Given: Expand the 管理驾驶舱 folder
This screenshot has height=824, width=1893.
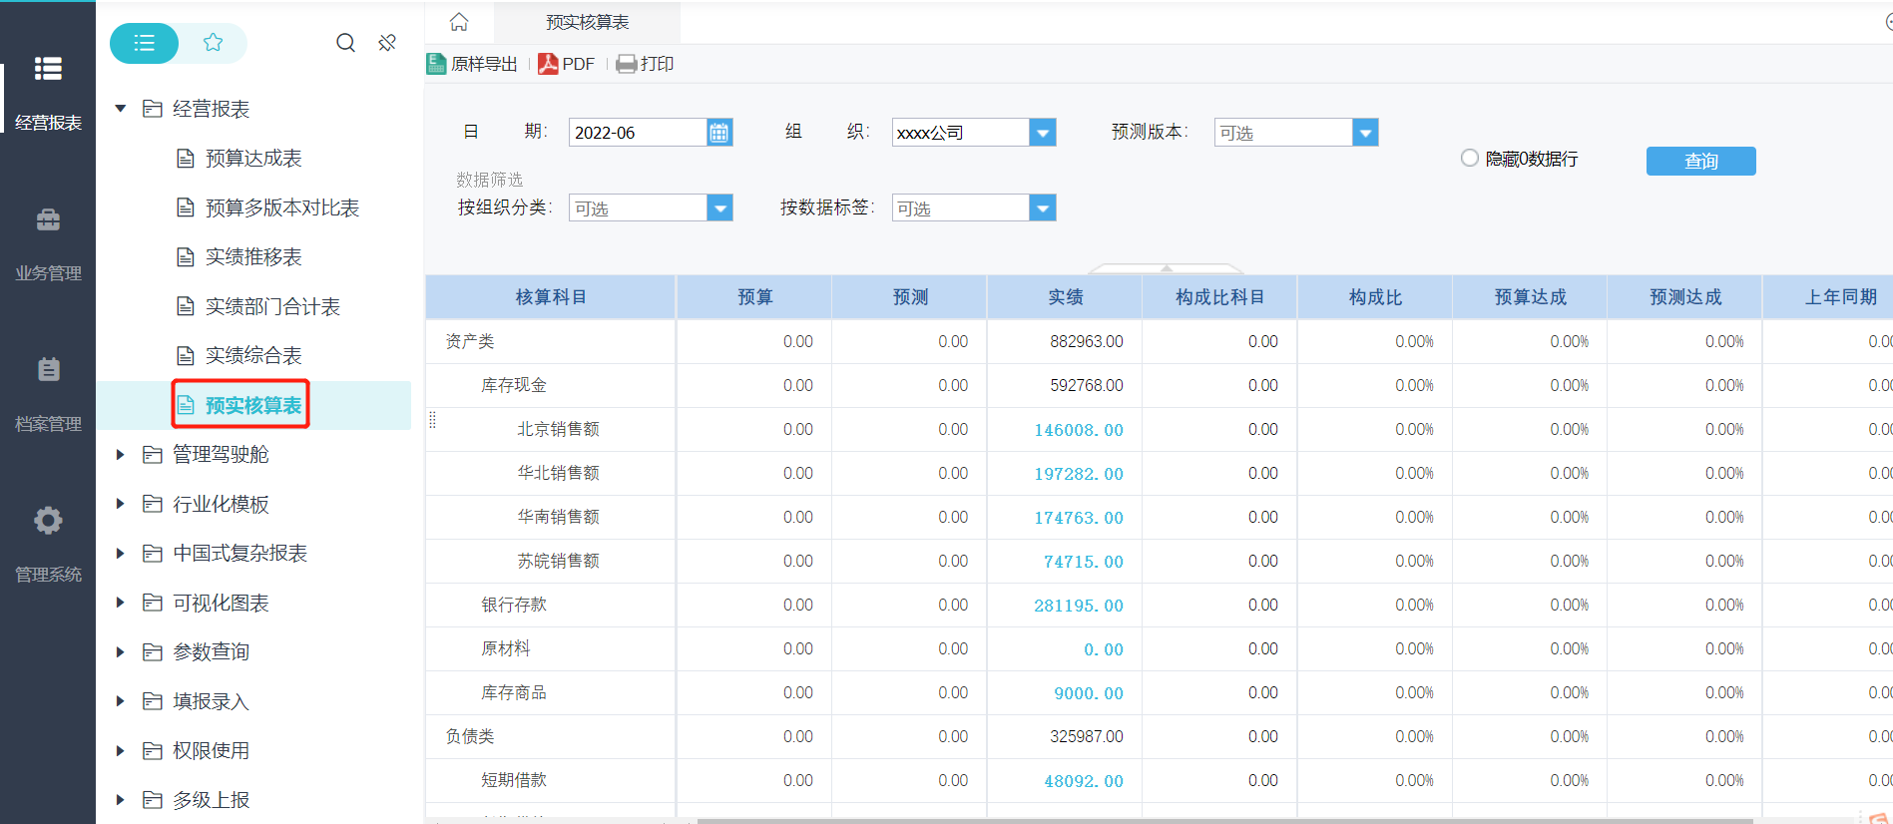Looking at the screenshot, I should coord(120,455).
